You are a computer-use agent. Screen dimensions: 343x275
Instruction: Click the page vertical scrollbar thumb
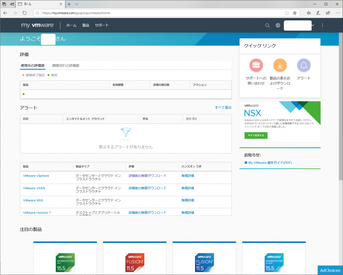coord(341,107)
